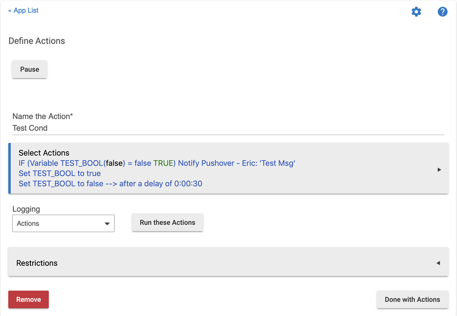
Task: Open help with the question mark icon
Action: pyautogui.click(x=442, y=12)
